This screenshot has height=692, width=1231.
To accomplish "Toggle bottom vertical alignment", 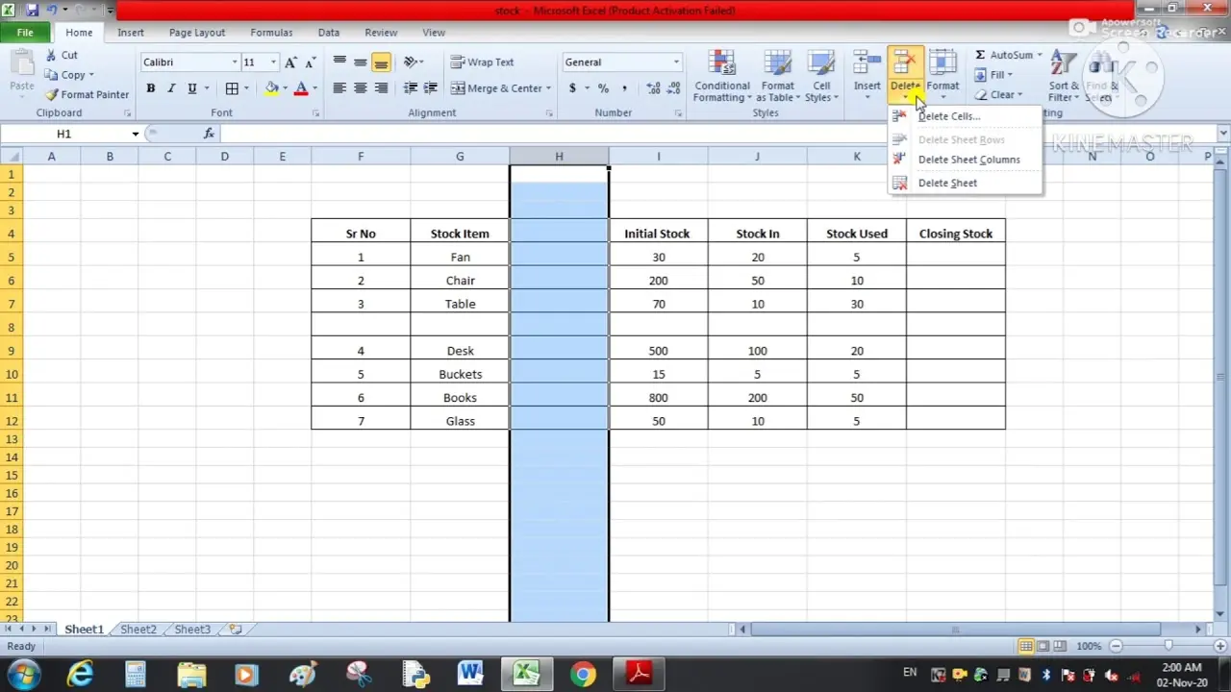I will click(x=381, y=62).
